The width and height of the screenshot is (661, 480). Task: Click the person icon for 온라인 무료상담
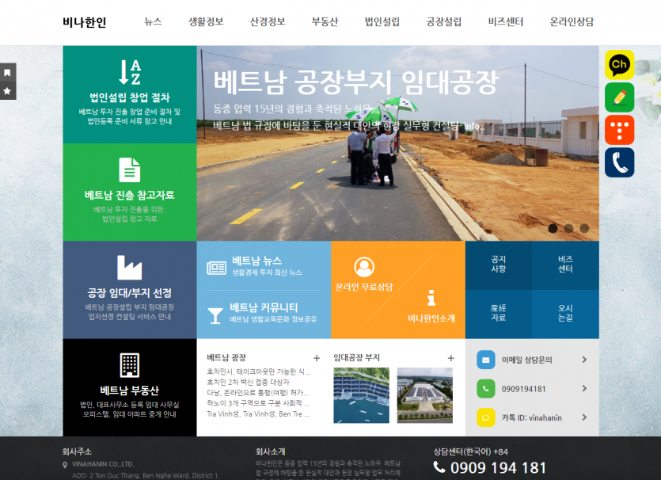click(364, 267)
